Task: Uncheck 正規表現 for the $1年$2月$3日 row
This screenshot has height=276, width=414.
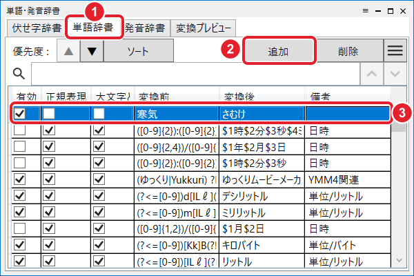Action: pos(49,146)
